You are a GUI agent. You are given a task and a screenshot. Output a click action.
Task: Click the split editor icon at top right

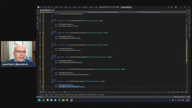[187, 12]
